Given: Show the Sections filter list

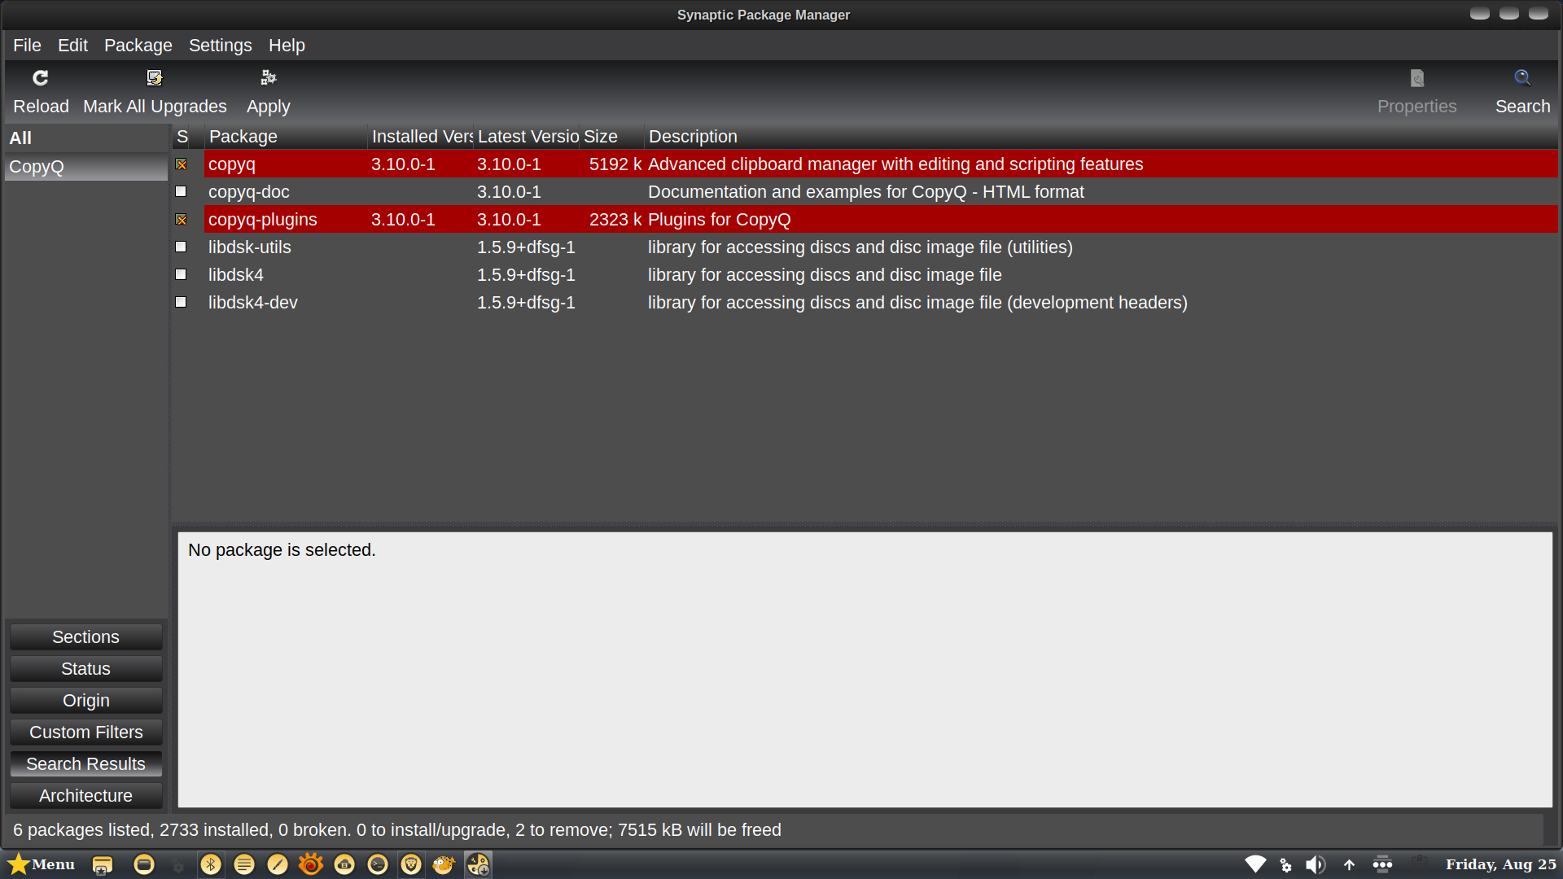Looking at the screenshot, I should [85, 637].
